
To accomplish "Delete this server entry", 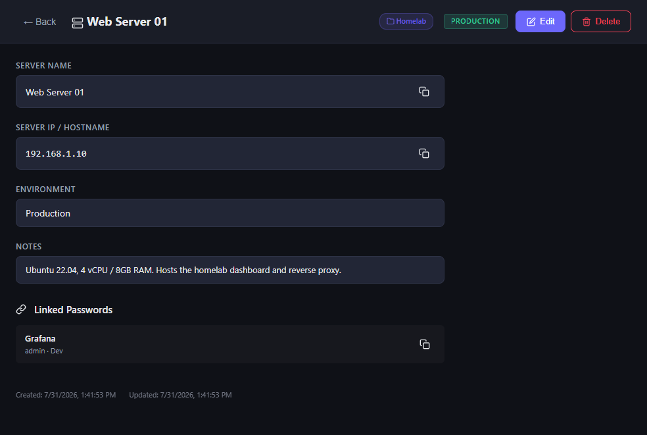I will pos(601,22).
